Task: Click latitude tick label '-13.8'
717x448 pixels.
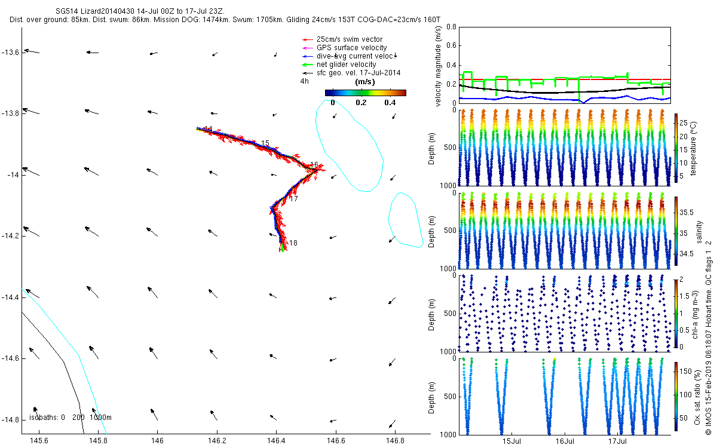Action: coord(10,113)
